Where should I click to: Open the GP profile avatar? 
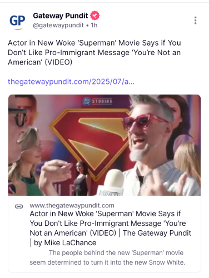pyautogui.click(x=17, y=21)
